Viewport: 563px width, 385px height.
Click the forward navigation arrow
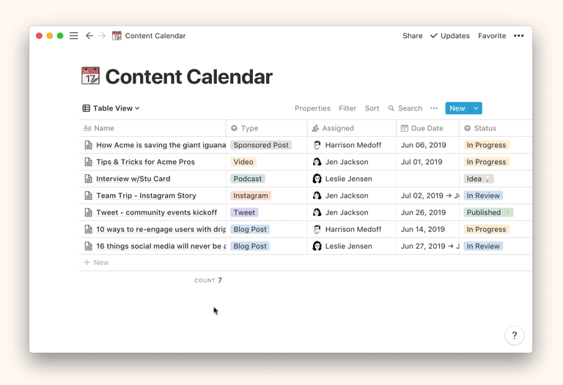(x=102, y=36)
